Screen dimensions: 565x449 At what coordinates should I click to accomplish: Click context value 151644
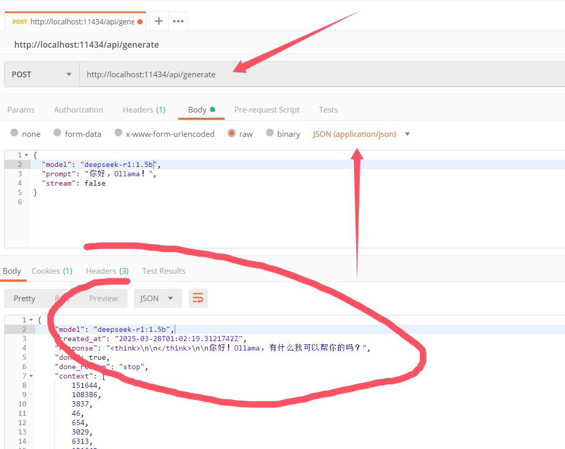point(84,385)
